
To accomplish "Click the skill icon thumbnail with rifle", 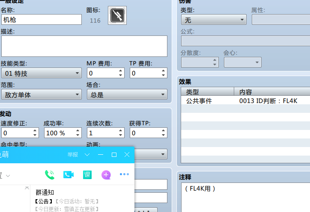I will [x=117, y=15].
